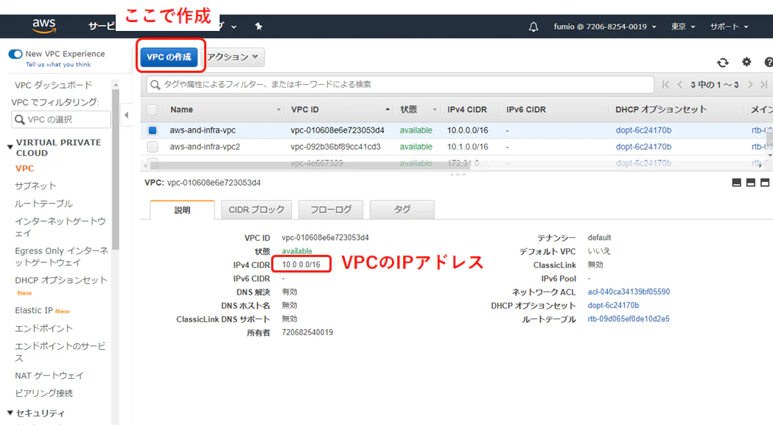Switch to the 説明 tab

tap(182, 210)
